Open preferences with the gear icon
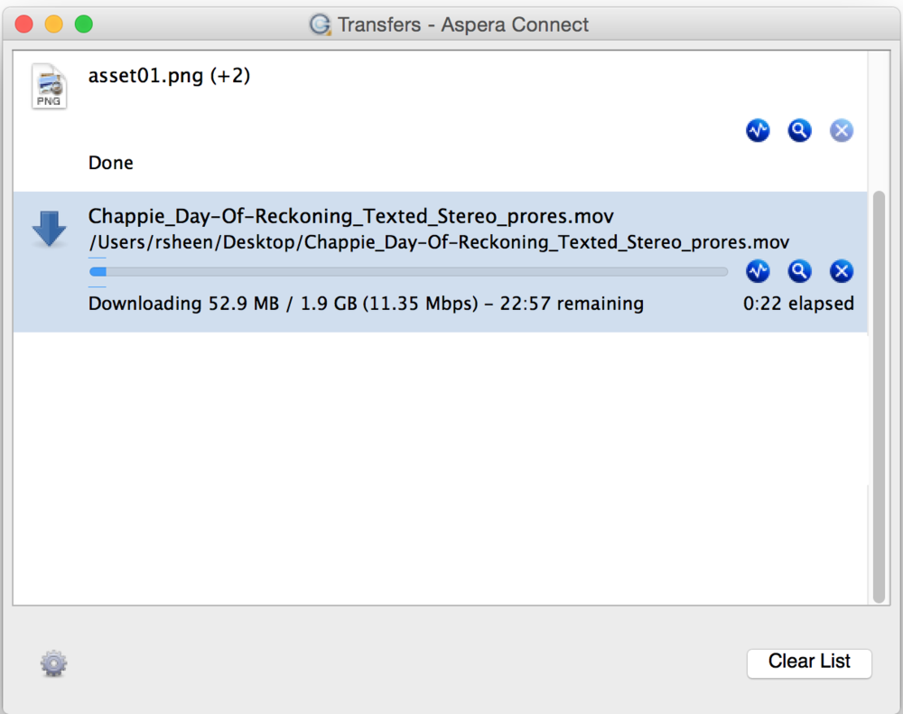Screen dimensions: 903x714 coord(53,663)
